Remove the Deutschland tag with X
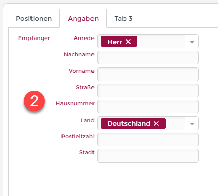218x196 pixels. (156, 123)
